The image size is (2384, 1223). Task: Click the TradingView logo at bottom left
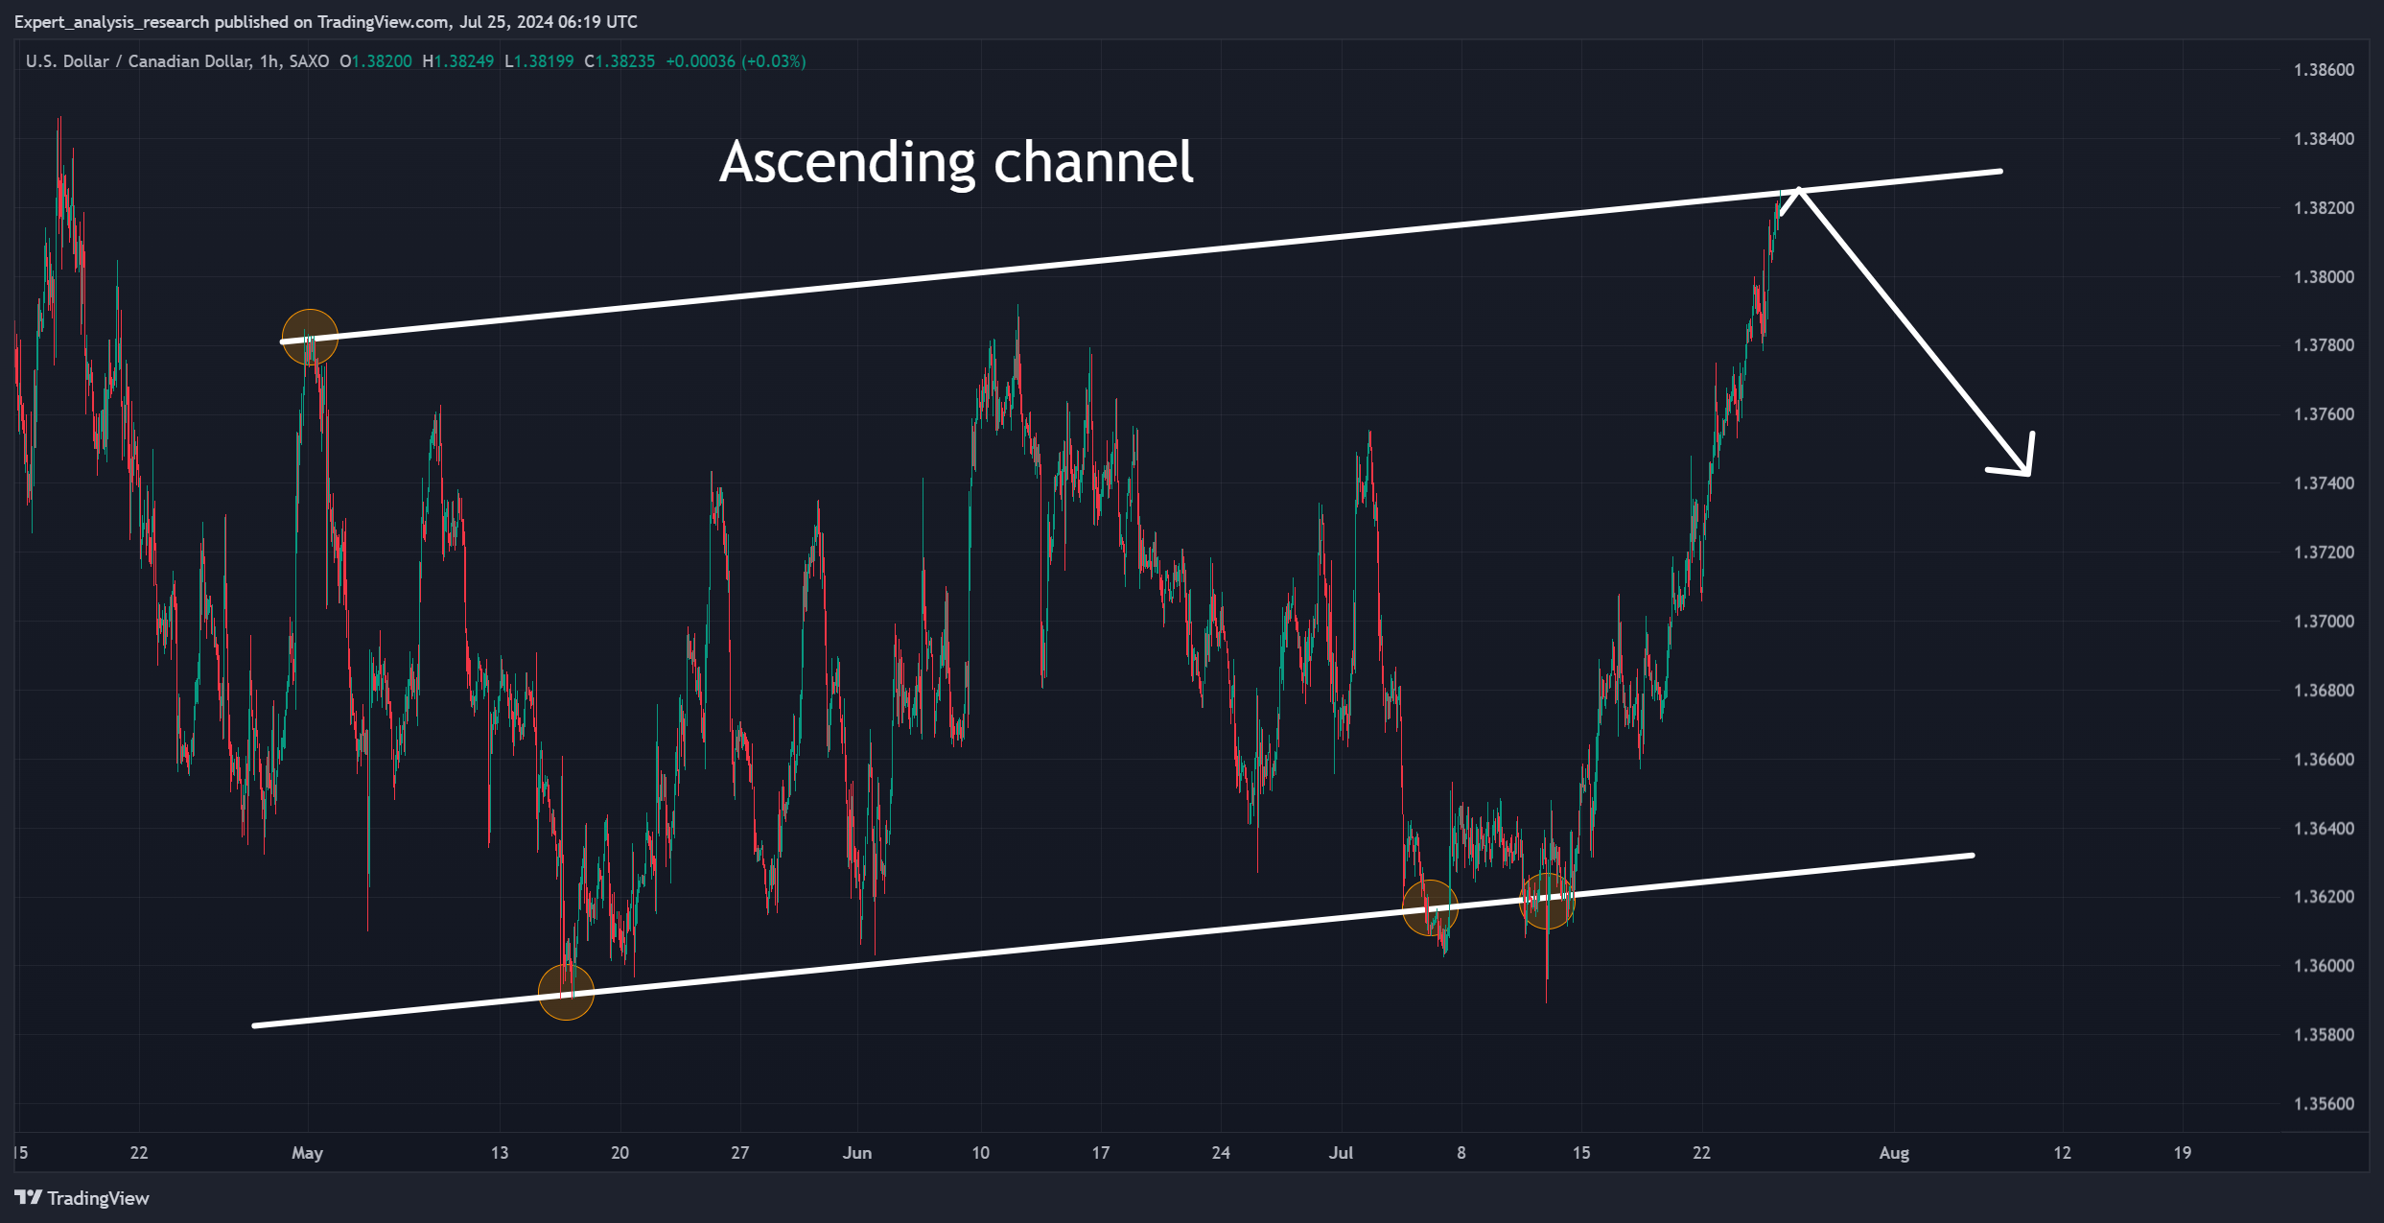(x=82, y=1198)
